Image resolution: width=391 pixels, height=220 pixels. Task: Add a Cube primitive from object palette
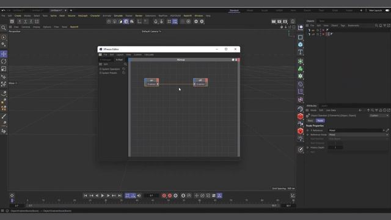click(x=300, y=45)
